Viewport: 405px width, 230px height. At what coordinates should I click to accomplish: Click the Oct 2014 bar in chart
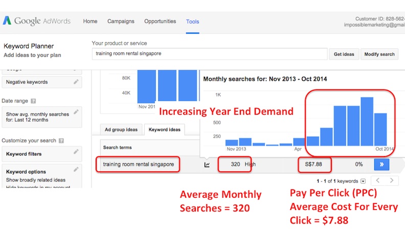tap(380, 130)
